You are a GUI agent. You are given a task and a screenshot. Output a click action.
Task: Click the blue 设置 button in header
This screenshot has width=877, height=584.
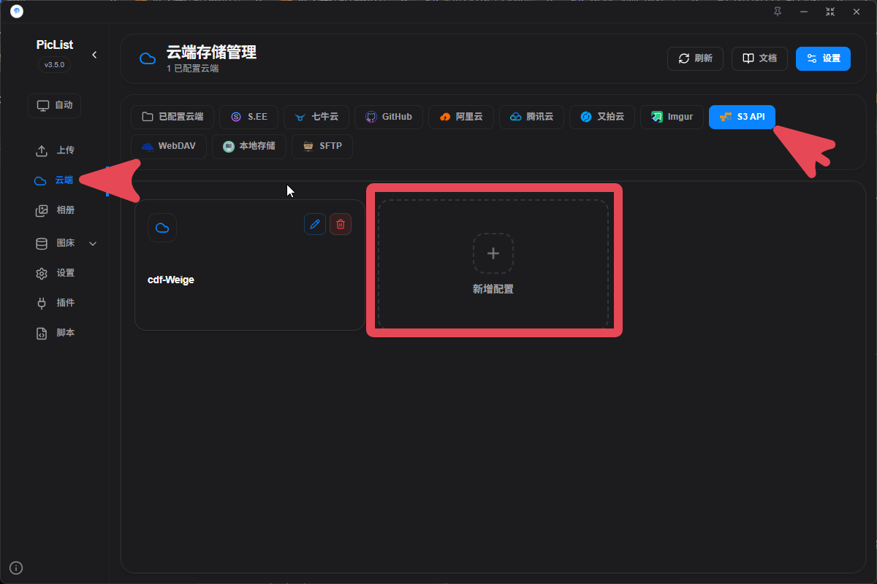[x=823, y=58]
